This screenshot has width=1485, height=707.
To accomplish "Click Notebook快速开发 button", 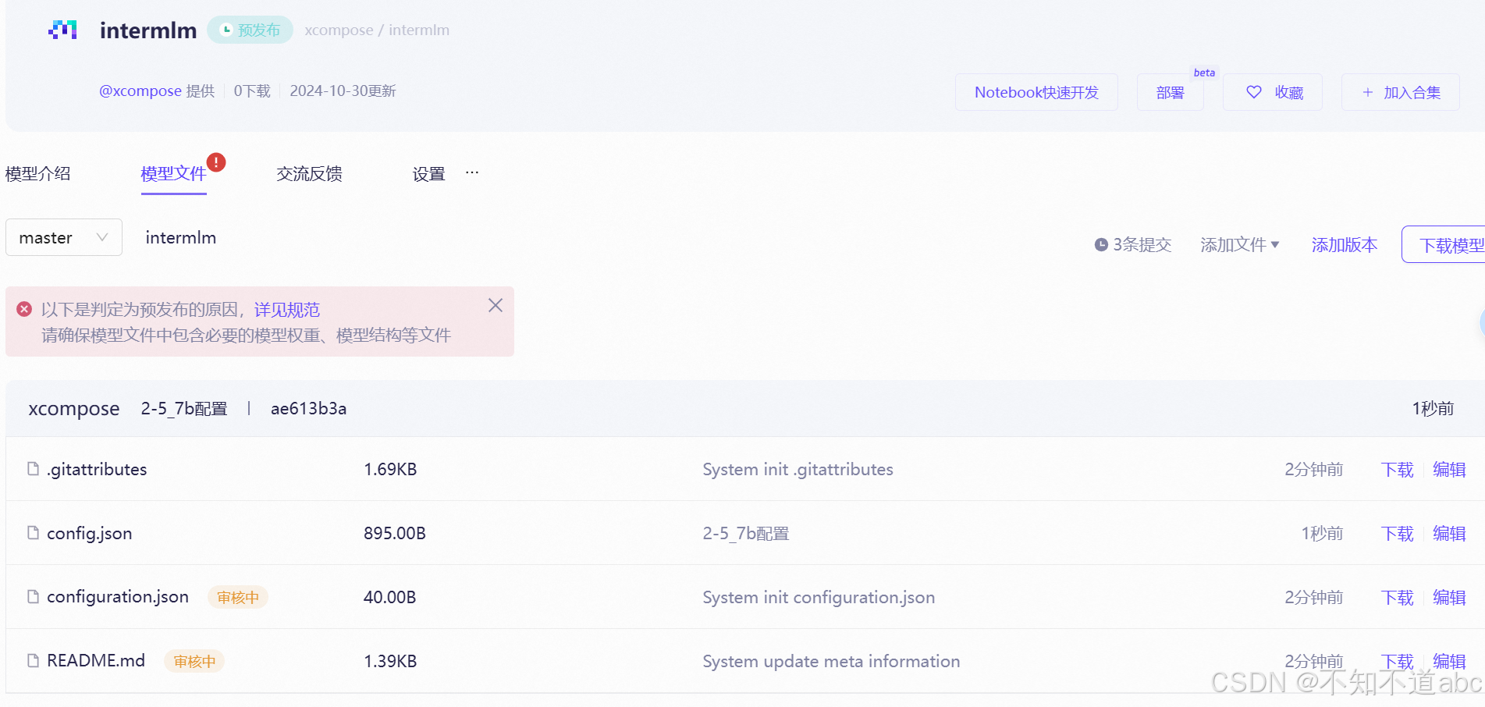I will pos(1036,92).
